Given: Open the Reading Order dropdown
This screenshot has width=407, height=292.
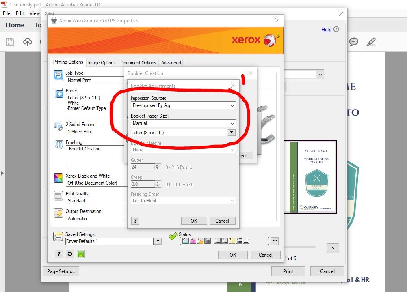Looking at the screenshot, I should click(183, 201).
